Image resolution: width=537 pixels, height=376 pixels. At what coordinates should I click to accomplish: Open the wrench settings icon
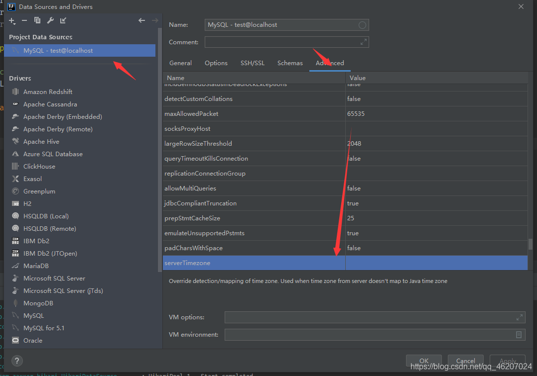[x=50, y=20]
